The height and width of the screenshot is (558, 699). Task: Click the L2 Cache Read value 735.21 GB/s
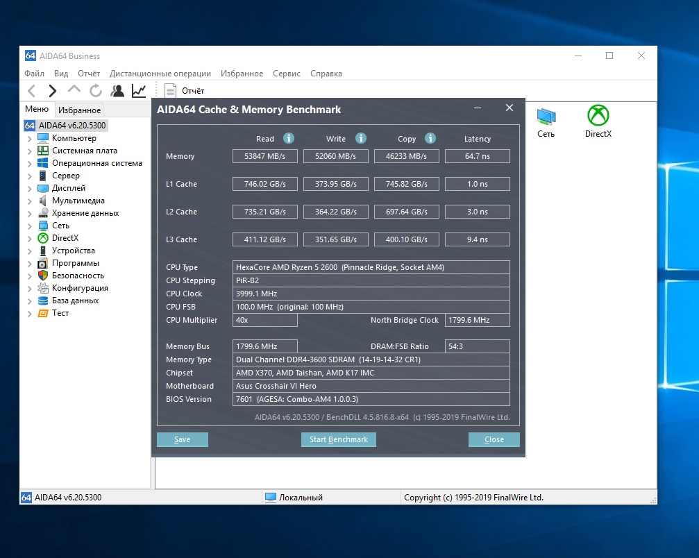point(264,212)
